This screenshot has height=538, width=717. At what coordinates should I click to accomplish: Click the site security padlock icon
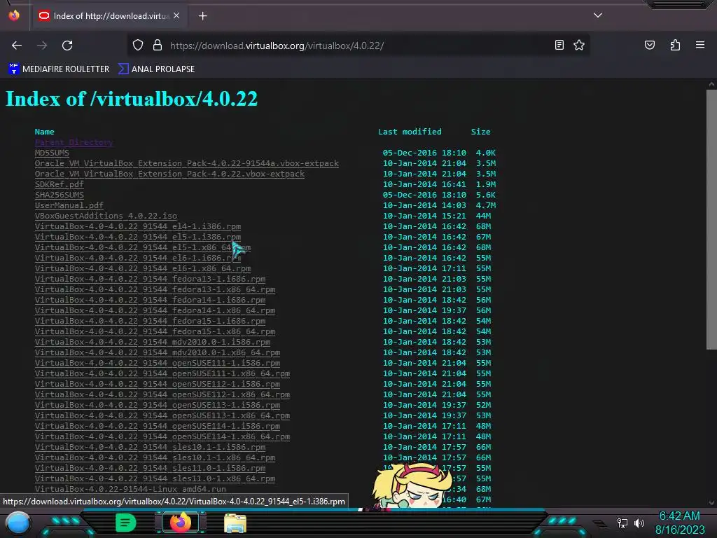point(158,46)
